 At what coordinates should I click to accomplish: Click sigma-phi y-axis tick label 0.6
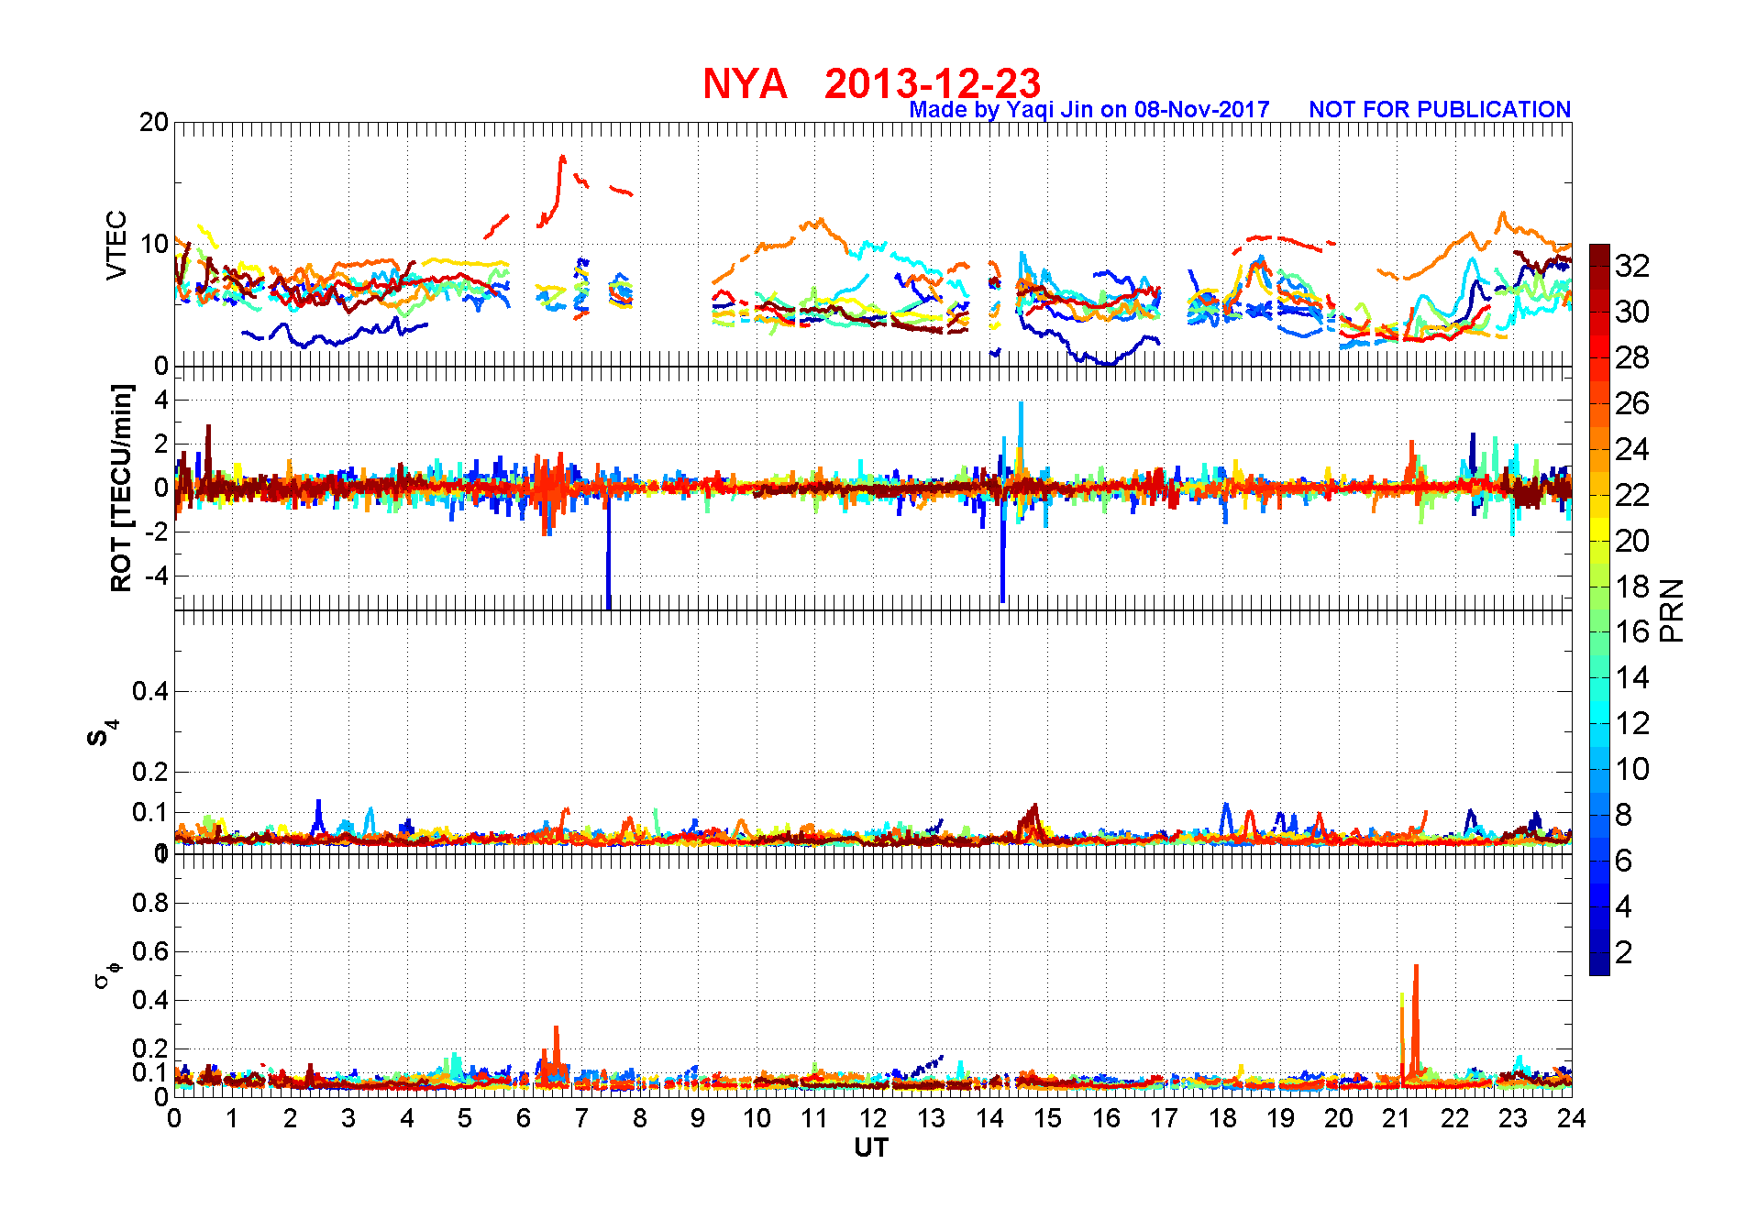point(151,951)
